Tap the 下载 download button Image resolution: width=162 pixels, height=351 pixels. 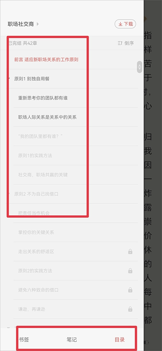[125, 24]
